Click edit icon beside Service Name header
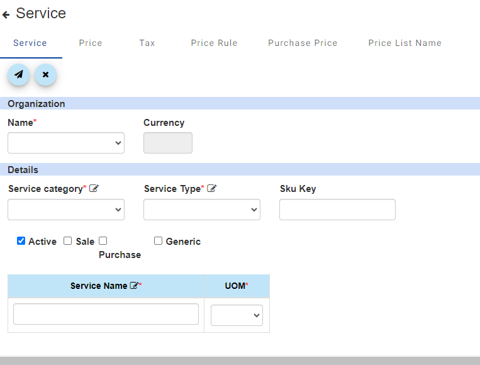This screenshot has width=480, height=365. click(133, 286)
